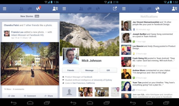The width and height of the screenshot is (179, 106).
Task: Tap Yuan Tian's avatar in notifications
Action: click(x=126, y=86)
